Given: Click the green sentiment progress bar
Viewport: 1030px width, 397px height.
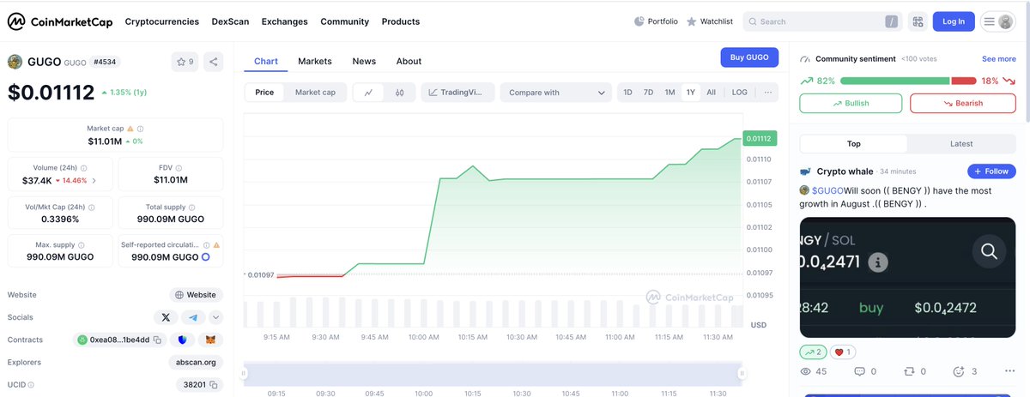Looking at the screenshot, I should point(895,81).
